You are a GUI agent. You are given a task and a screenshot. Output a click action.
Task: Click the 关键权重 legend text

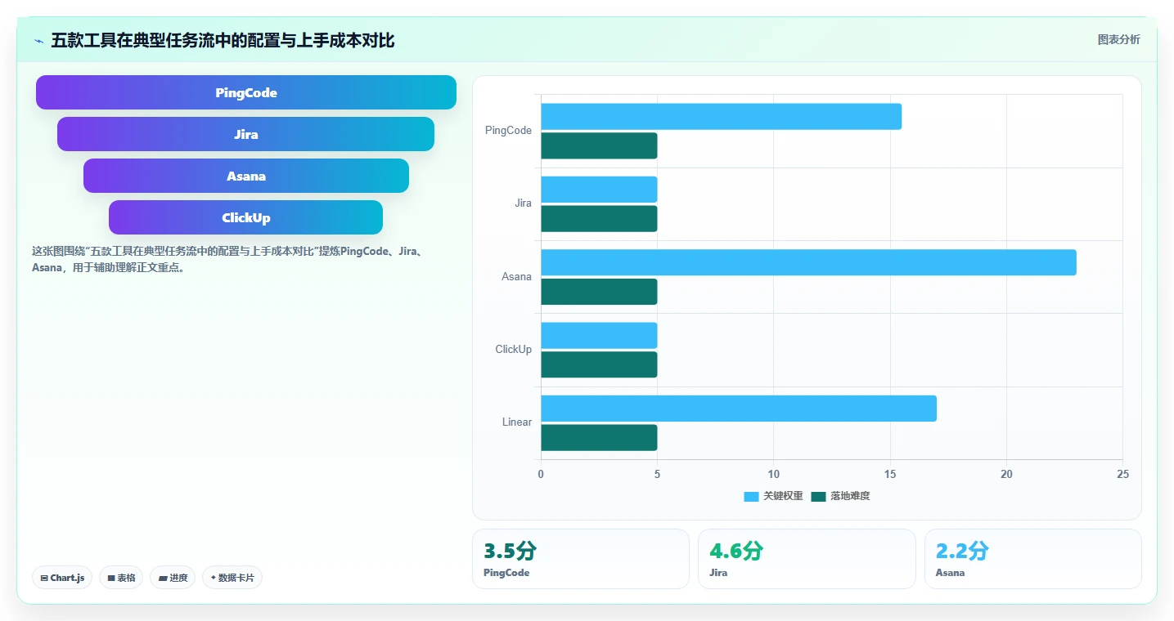tap(783, 496)
